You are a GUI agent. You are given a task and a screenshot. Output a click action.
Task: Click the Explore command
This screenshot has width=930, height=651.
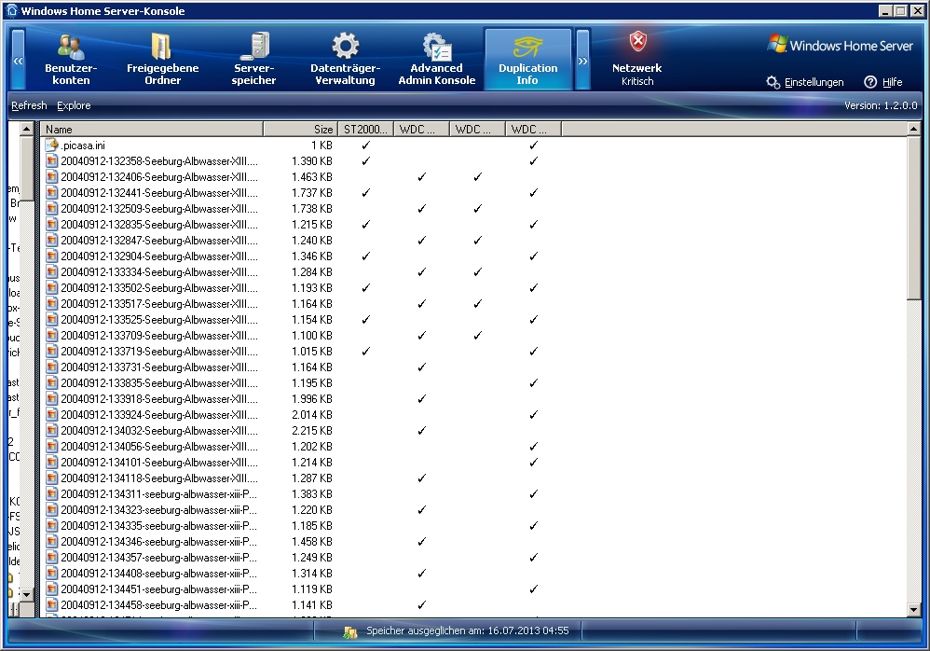[74, 105]
